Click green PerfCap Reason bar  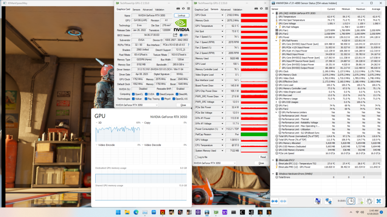[254, 134]
